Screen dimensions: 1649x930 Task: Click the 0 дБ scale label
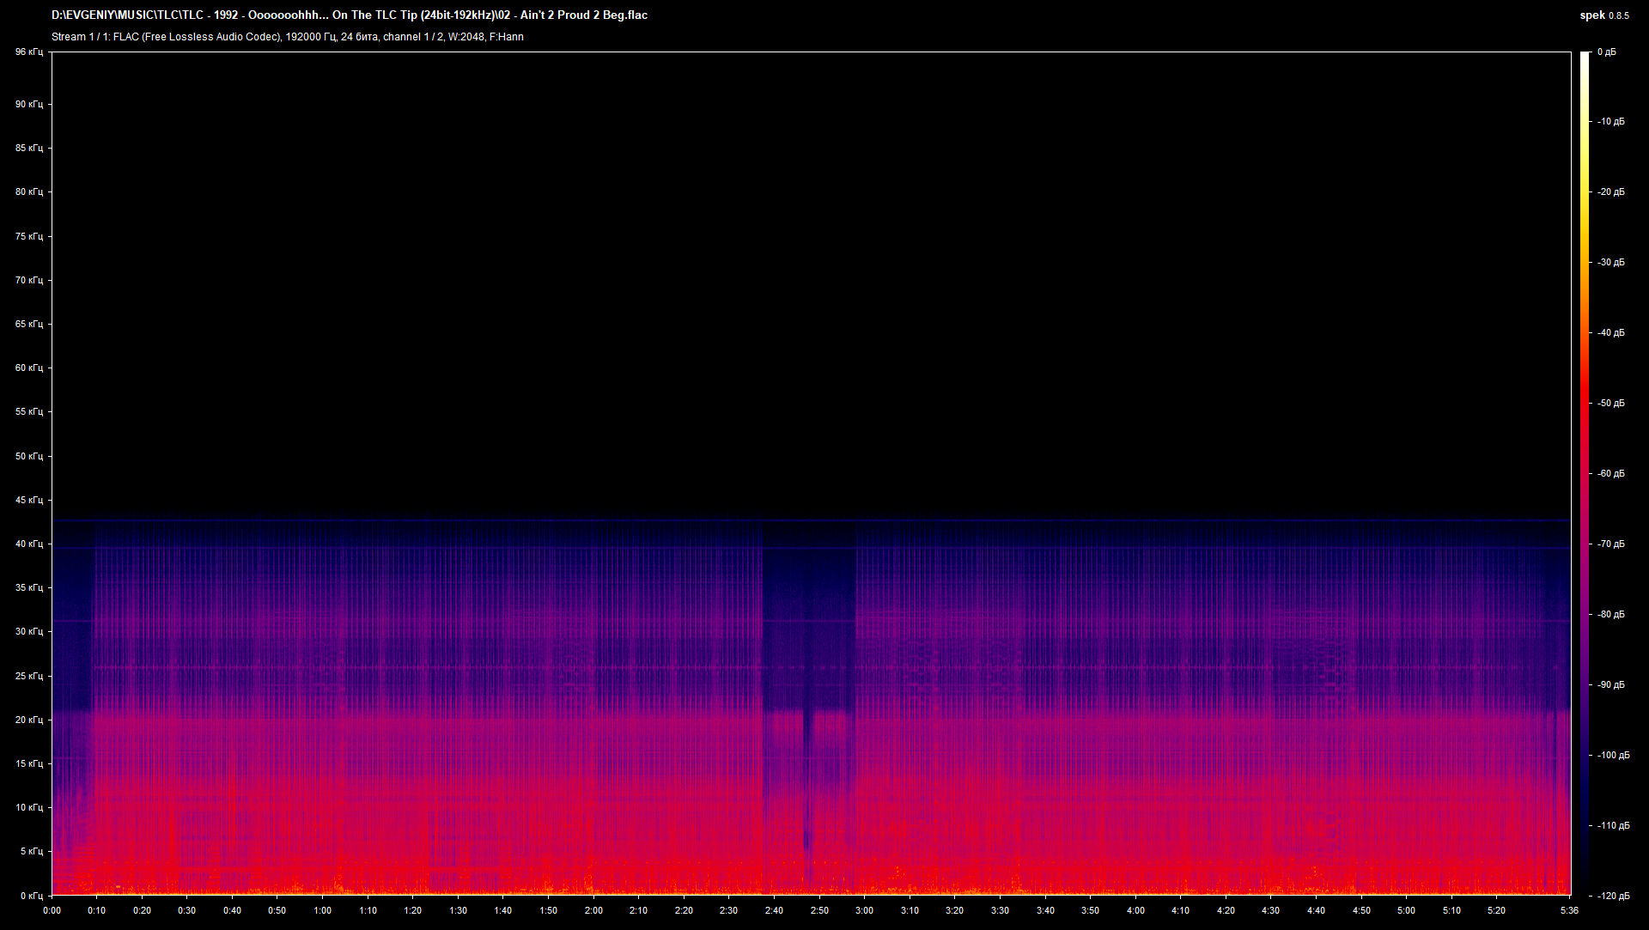[1606, 52]
